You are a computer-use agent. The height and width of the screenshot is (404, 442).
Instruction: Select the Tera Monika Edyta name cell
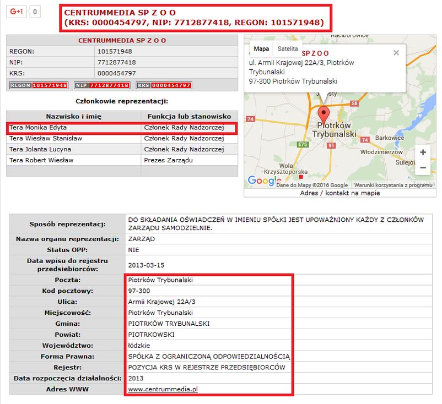click(x=73, y=128)
